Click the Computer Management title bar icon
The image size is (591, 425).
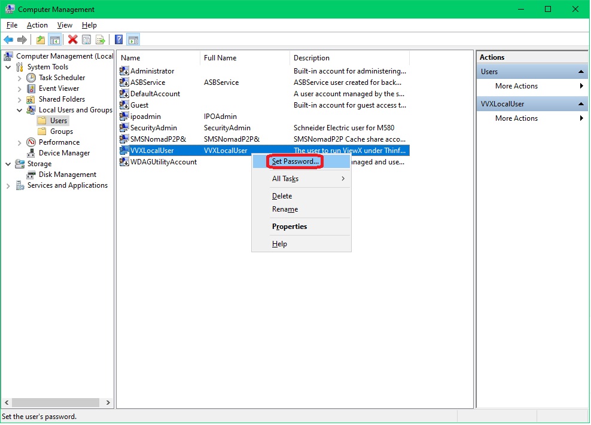[10, 9]
